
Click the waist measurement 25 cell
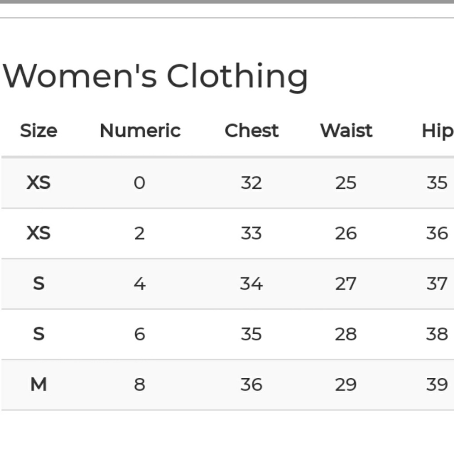click(x=345, y=183)
